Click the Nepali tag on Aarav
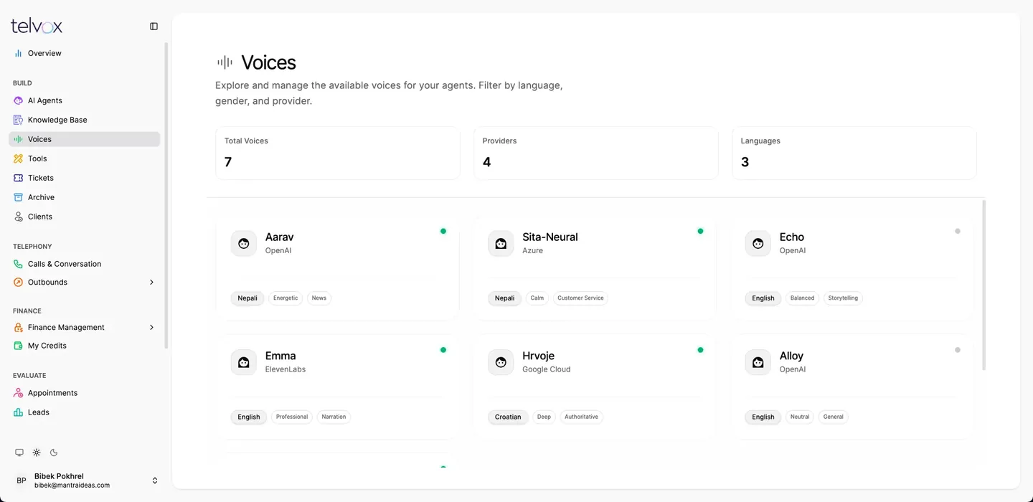This screenshot has height=502, width=1033. (247, 298)
